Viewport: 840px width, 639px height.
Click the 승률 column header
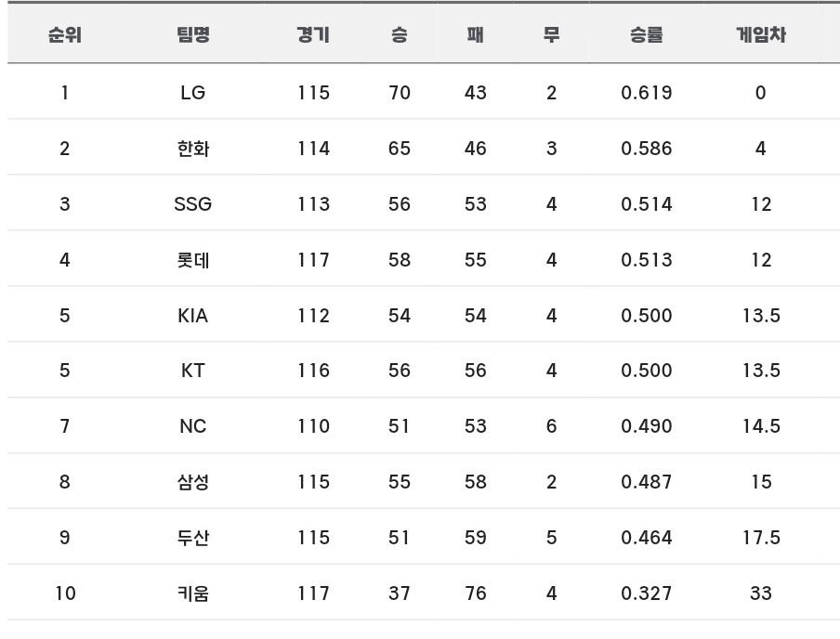[x=646, y=35]
